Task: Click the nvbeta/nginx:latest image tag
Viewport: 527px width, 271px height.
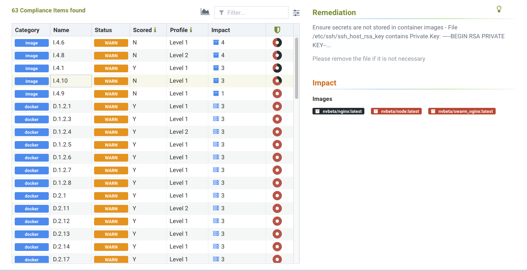Action: point(338,111)
